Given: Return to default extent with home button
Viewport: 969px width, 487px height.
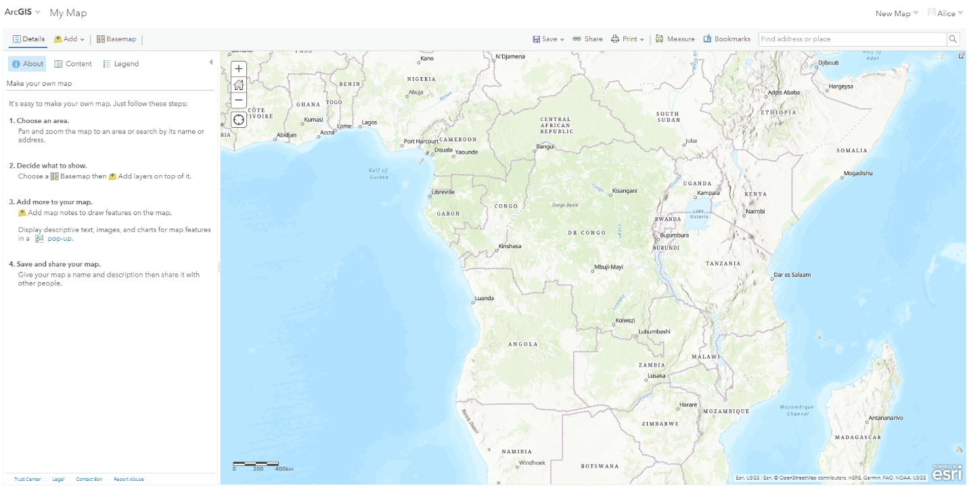Looking at the screenshot, I should pos(238,85).
